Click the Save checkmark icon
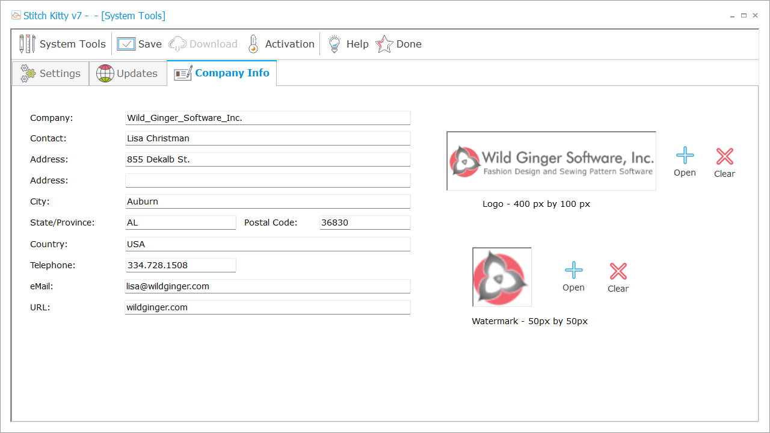 (126, 44)
